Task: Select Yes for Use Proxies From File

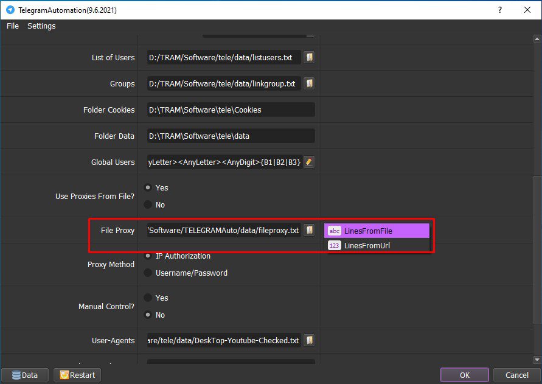Action: click(x=148, y=187)
